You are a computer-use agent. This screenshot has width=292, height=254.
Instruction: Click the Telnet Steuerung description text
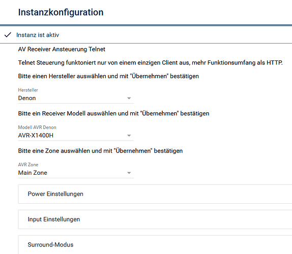[x=150, y=62]
